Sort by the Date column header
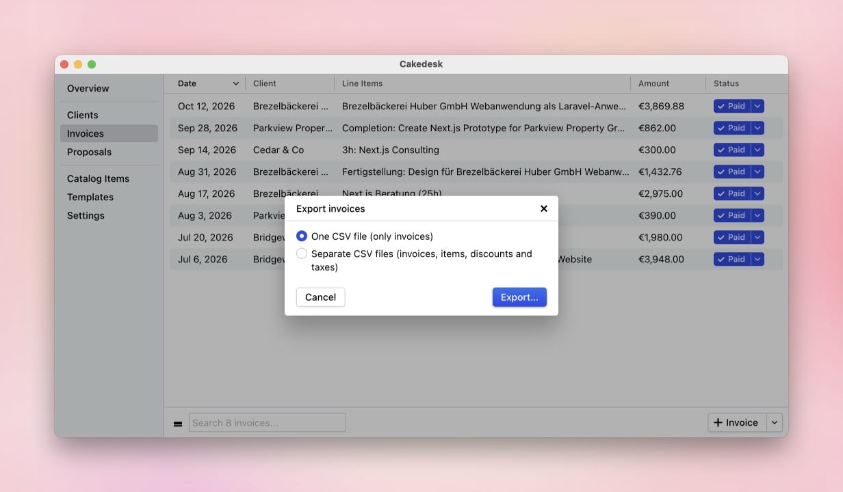The height and width of the screenshot is (492, 843). click(x=208, y=83)
